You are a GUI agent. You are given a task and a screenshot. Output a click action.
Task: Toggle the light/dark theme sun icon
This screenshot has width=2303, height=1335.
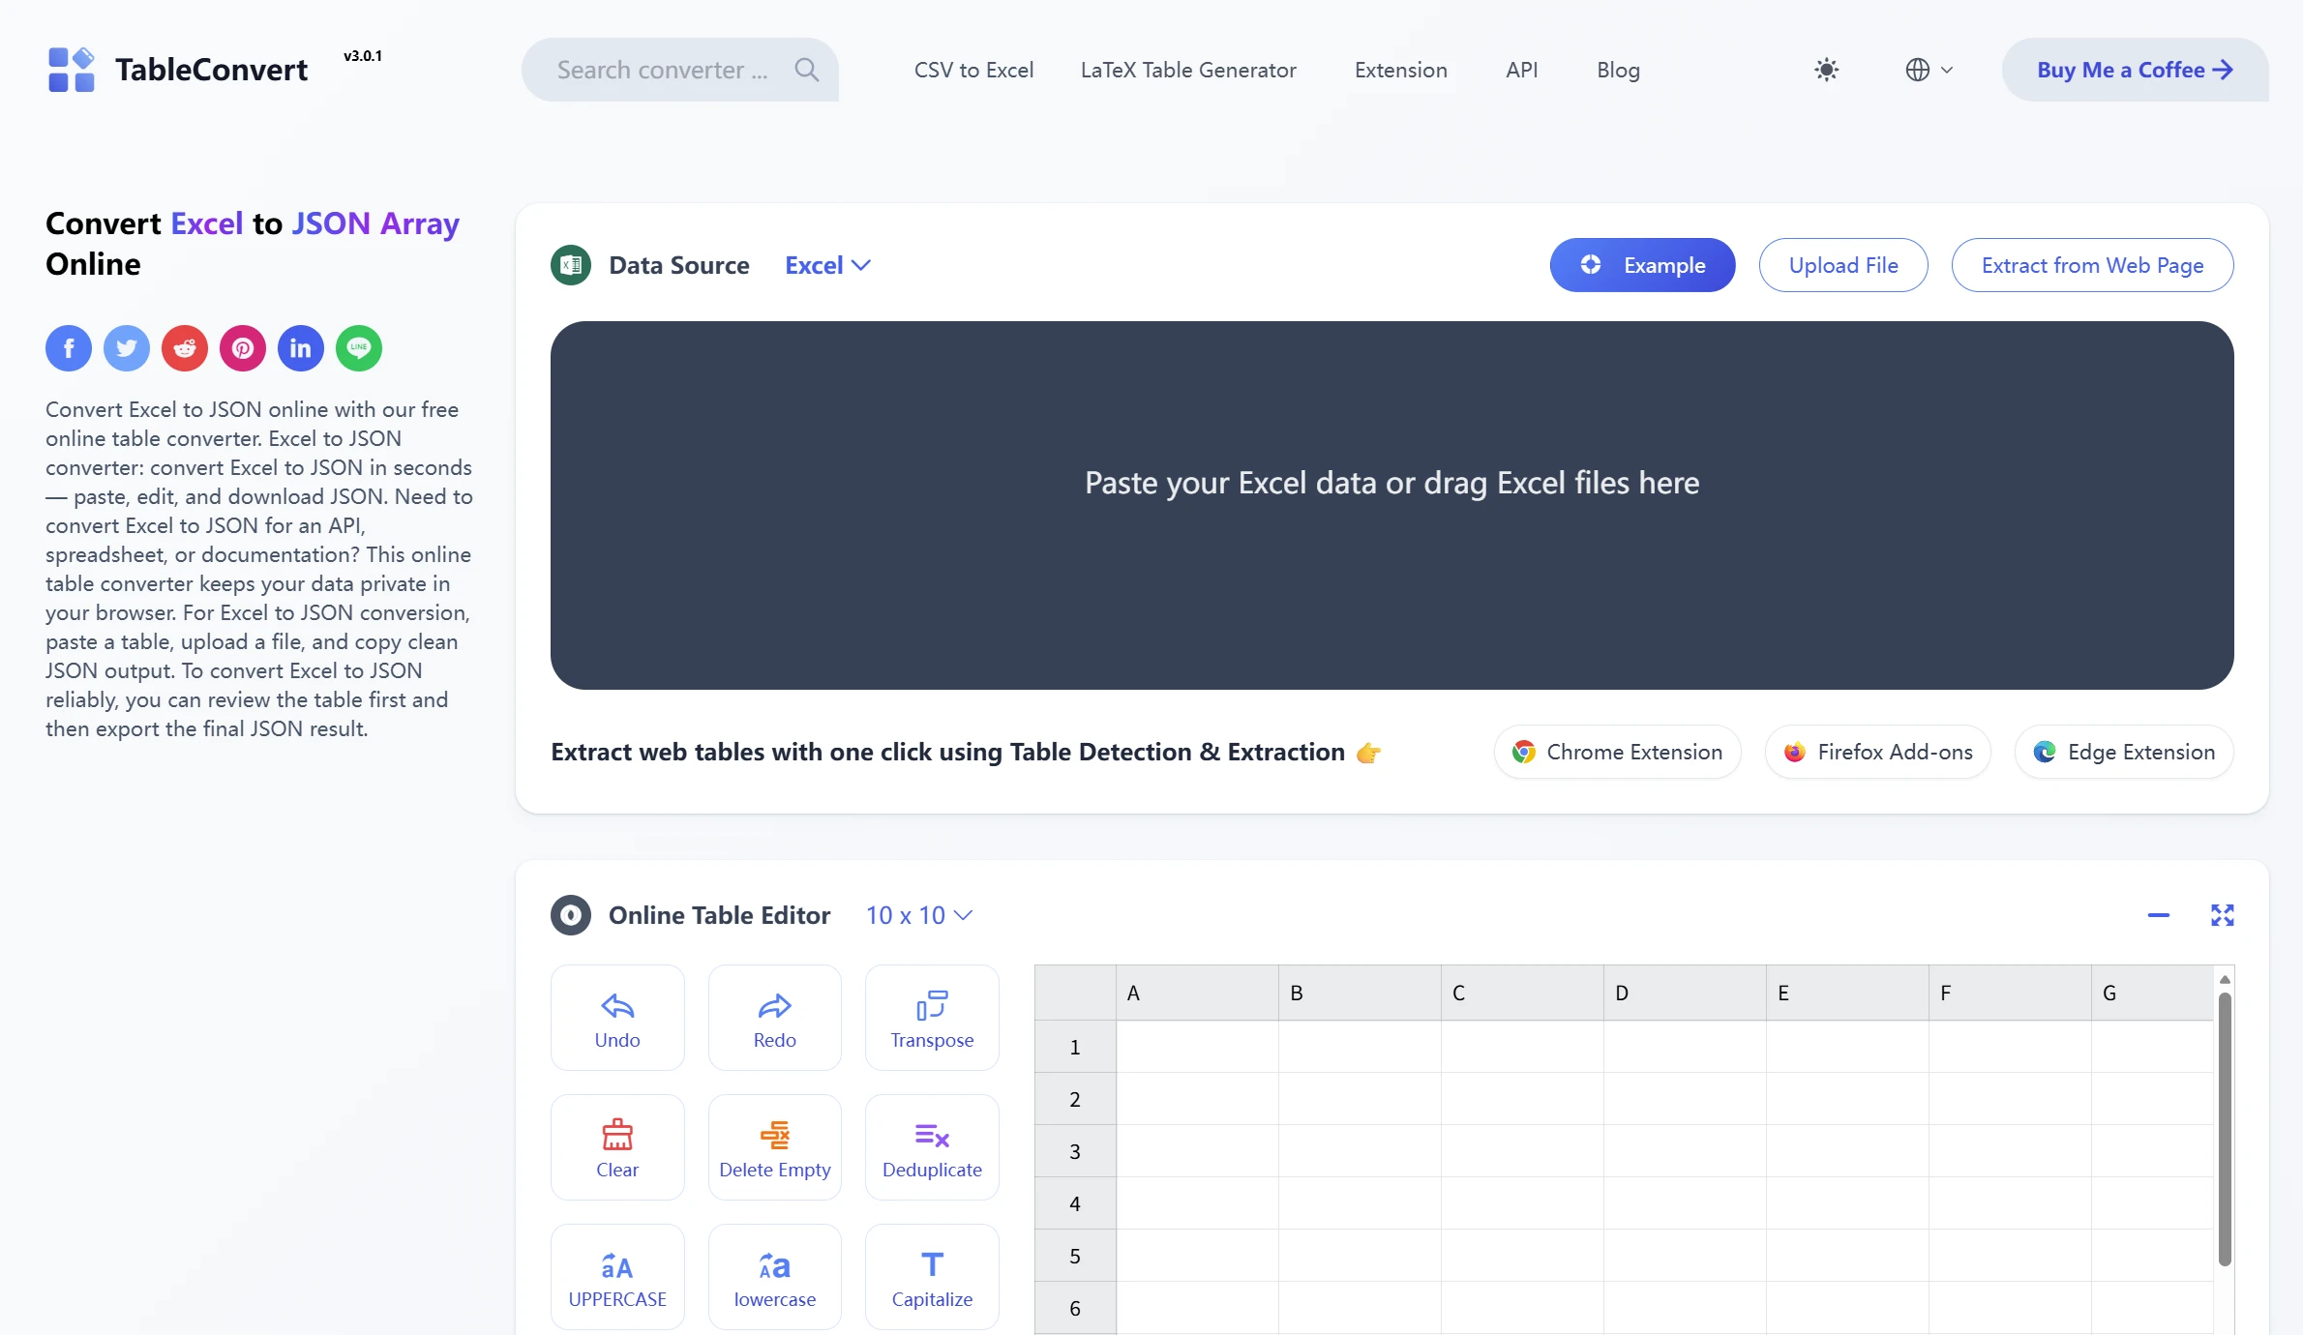click(1826, 70)
